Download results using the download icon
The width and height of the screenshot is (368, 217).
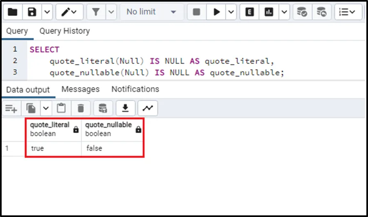point(126,108)
